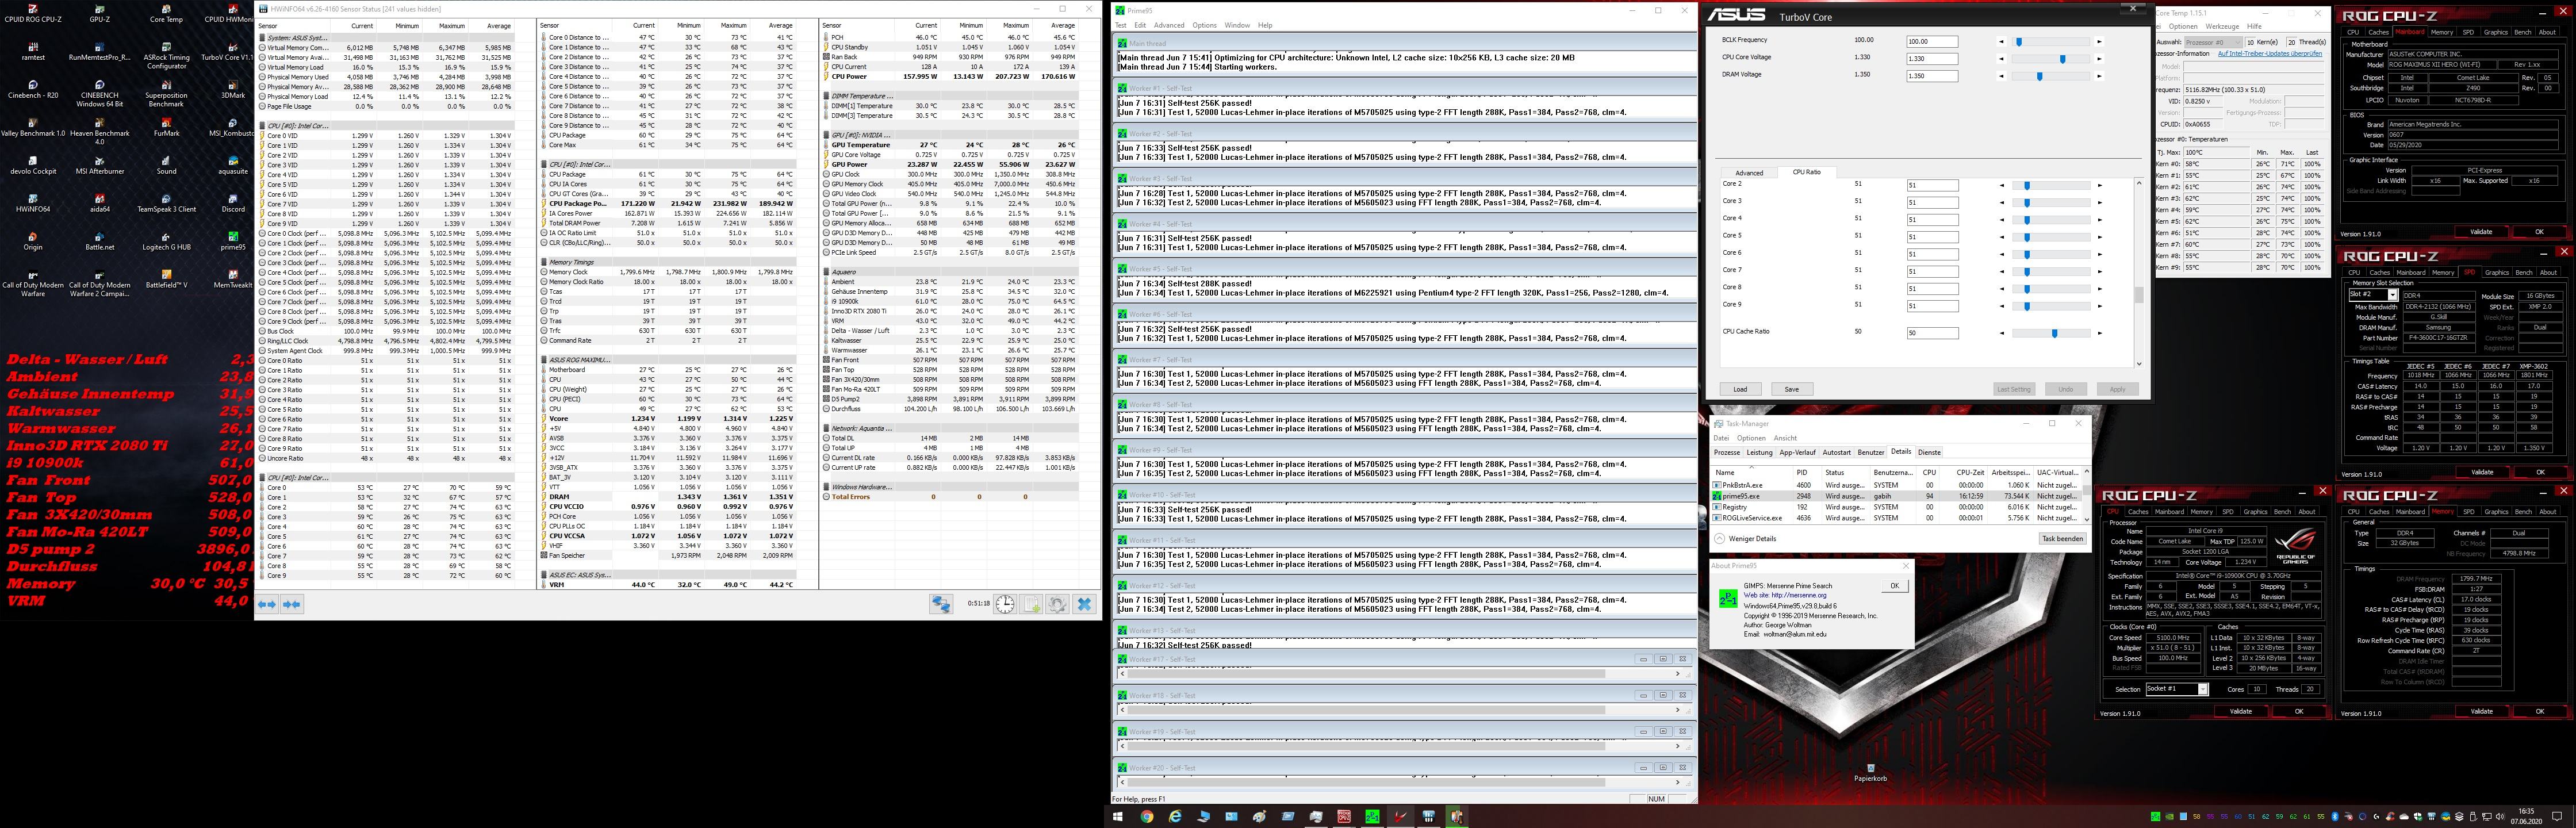This screenshot has height=828, width=2576.
Task: Open HWiNFO settings gear icon
Action: [1057, 604]
